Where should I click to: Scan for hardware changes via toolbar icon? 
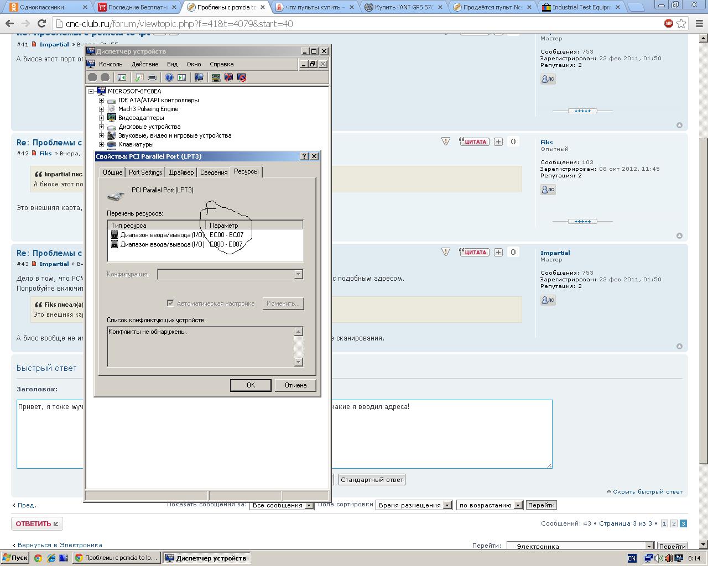[199, 77]
